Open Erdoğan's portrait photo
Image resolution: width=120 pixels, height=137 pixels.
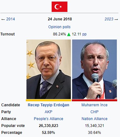tap(49, 69)
